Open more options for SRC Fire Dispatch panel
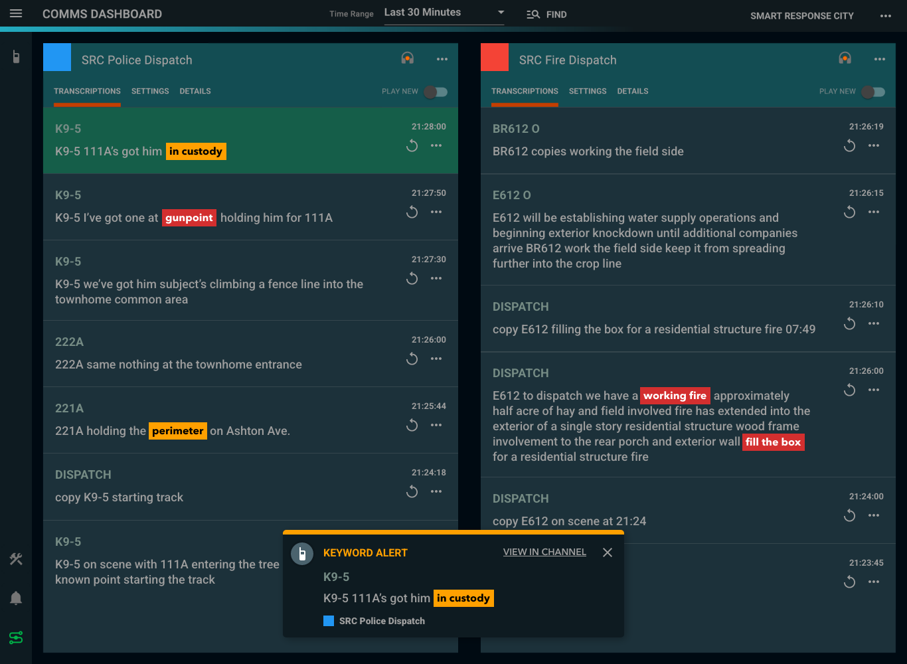Screen dimensions: 907x664 coord(880,59)
